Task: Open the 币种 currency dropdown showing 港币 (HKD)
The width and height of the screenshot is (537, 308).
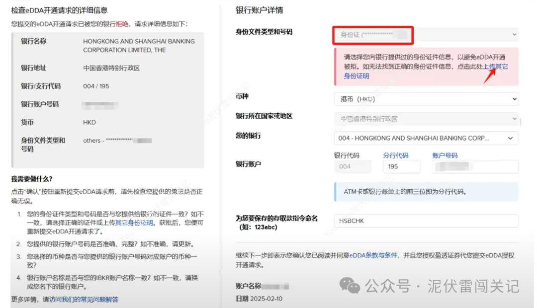Action: click(425, 99)
